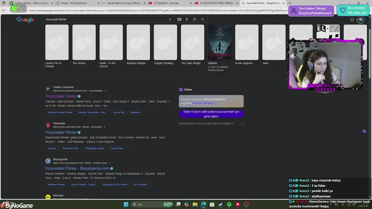The width and height of the screenshot is (372, 209).
Task: Open the Jaws movie card
Action: tap(274, 45)
